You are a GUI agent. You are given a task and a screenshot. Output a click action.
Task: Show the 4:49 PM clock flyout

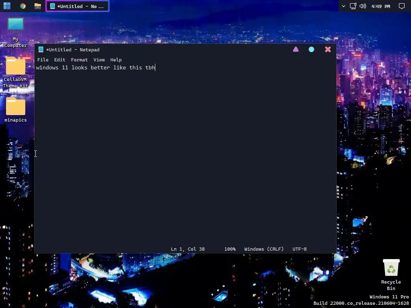click(x=380, y=6)
